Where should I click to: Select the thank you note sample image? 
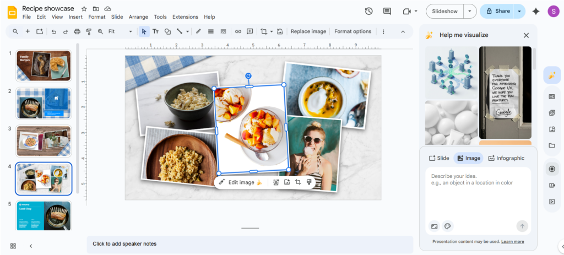(x=505, y=93)
